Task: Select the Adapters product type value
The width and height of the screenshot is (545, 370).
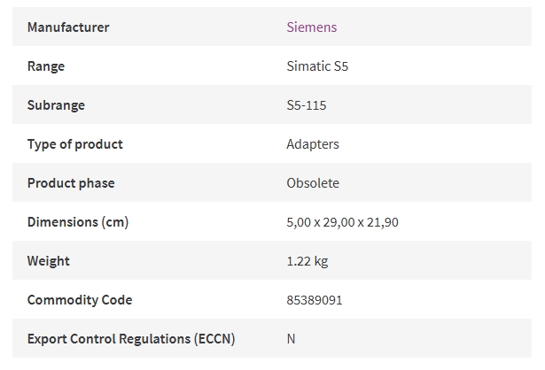Action: coord(313,144)
